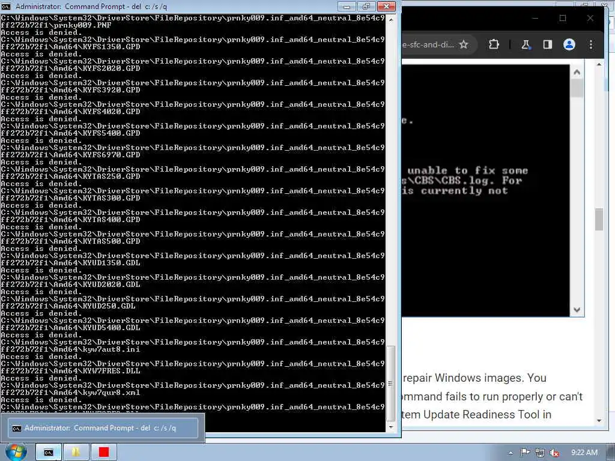Click the KYFS6970.GPD line in the console

71,154
